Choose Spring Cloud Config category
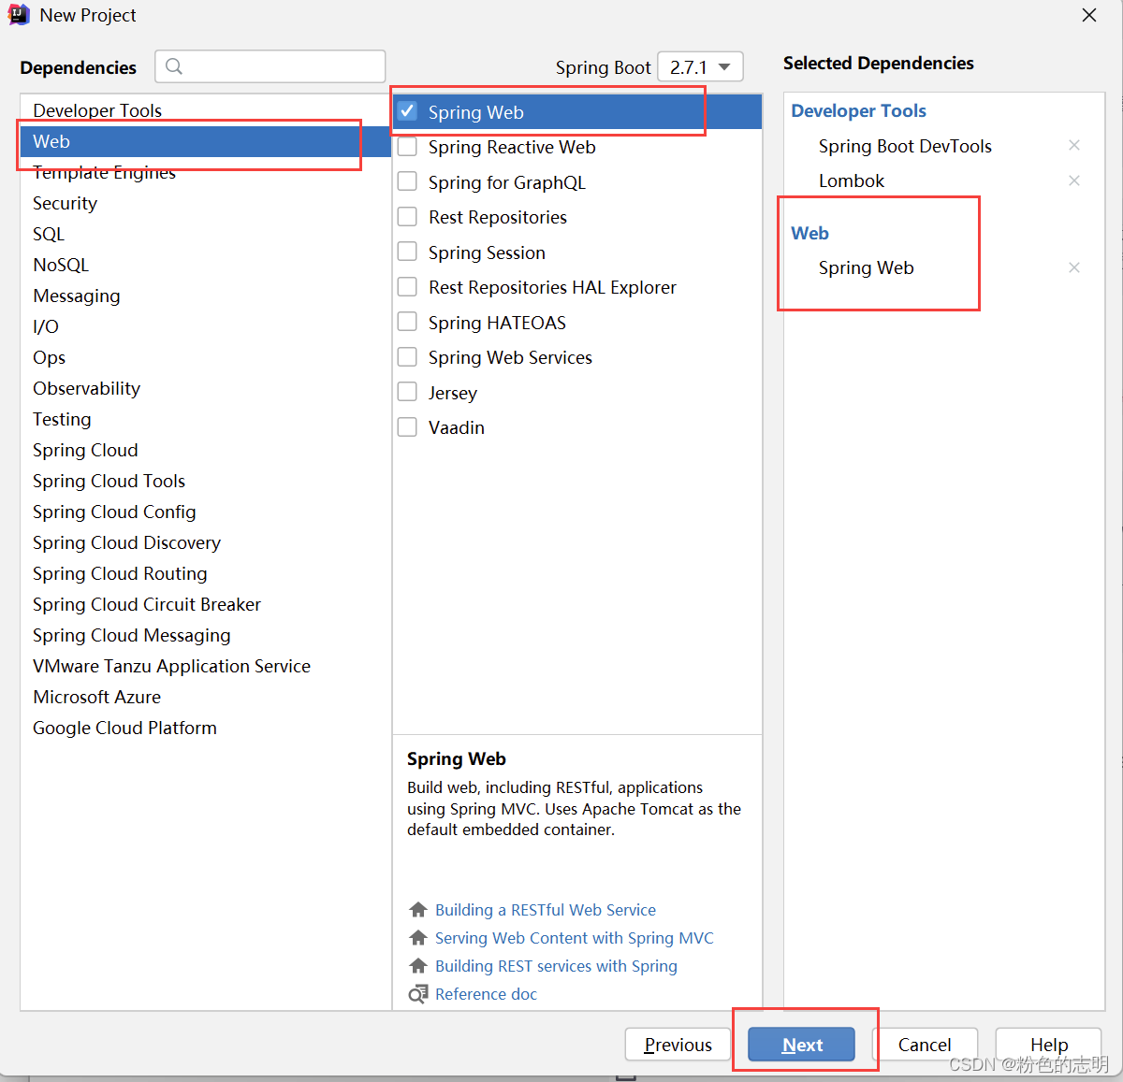1123x1082 pixels. point(206,512)
